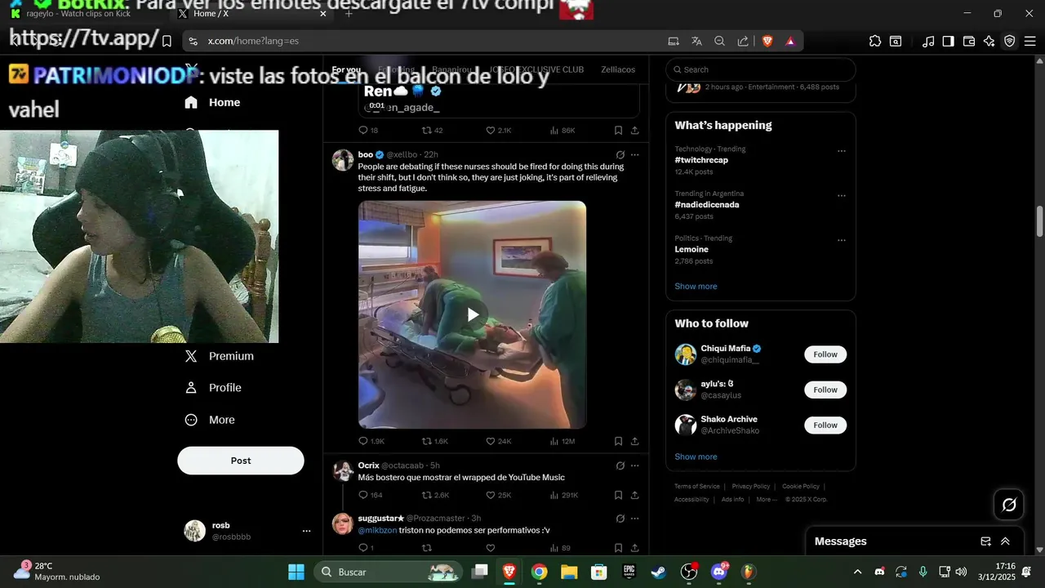Click the zoom magnifier icon in address bar
This screenshot has height=588, width=1045.
719,41
